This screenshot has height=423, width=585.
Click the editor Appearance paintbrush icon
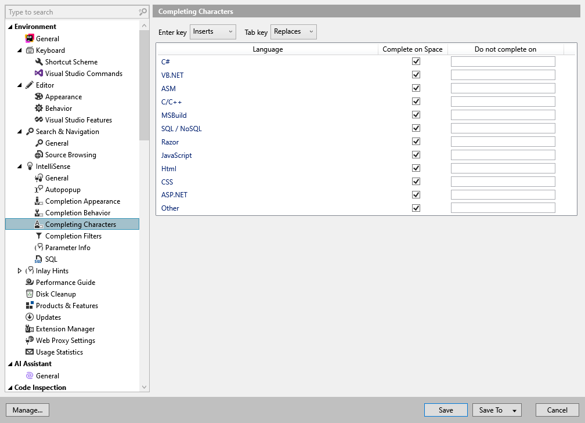[38, 96]
